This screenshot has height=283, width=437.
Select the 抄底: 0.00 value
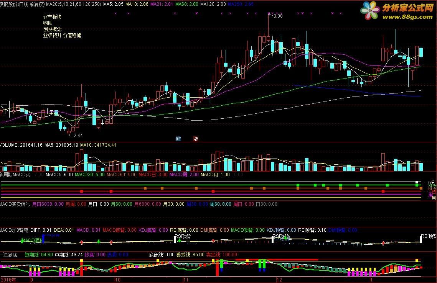pyautogui.click(x=95, y=255)
